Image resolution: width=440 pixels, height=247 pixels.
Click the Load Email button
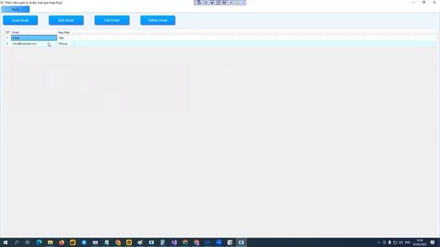(x=20, y=20)
